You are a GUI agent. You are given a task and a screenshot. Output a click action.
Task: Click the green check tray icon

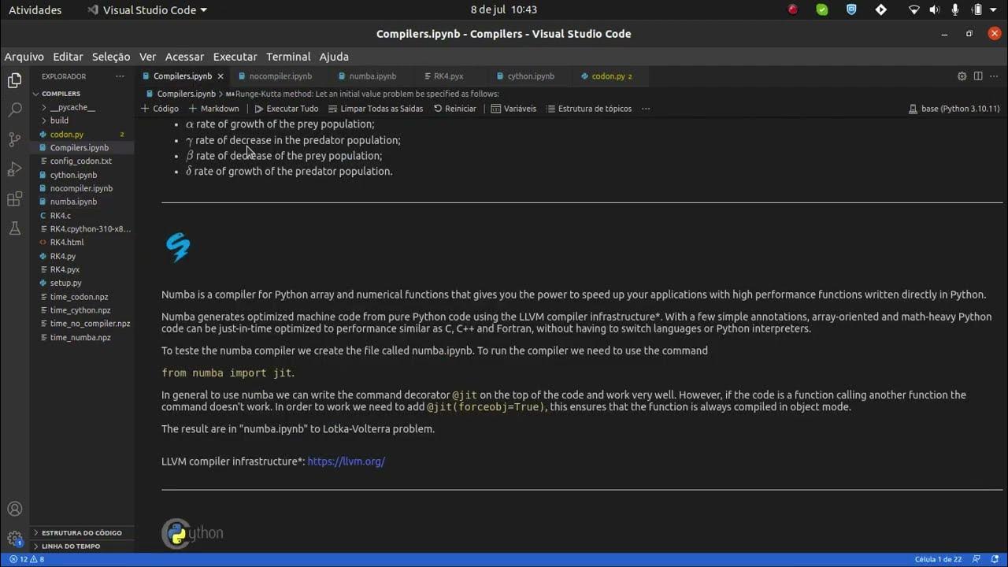(822, 10)
